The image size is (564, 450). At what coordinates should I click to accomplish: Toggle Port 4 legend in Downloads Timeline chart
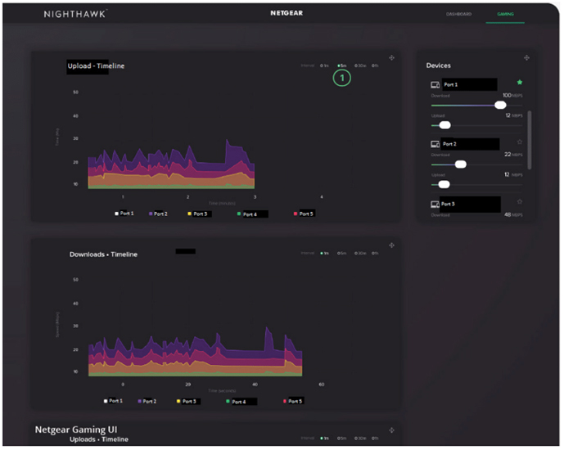click(x=236, y=402)
